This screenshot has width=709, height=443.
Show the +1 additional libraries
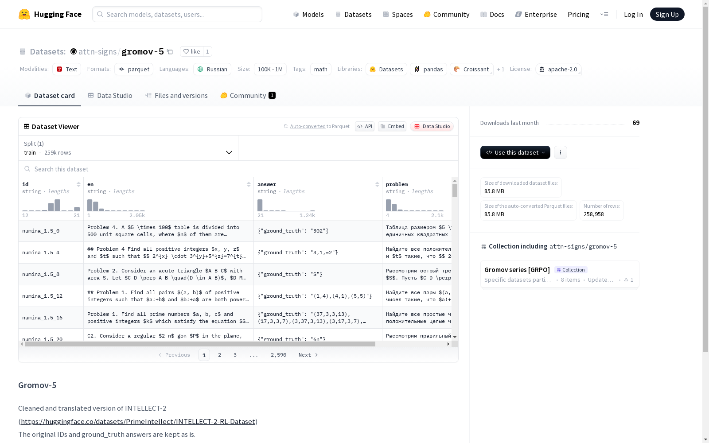pyautogui.click(x=501, y=69)
